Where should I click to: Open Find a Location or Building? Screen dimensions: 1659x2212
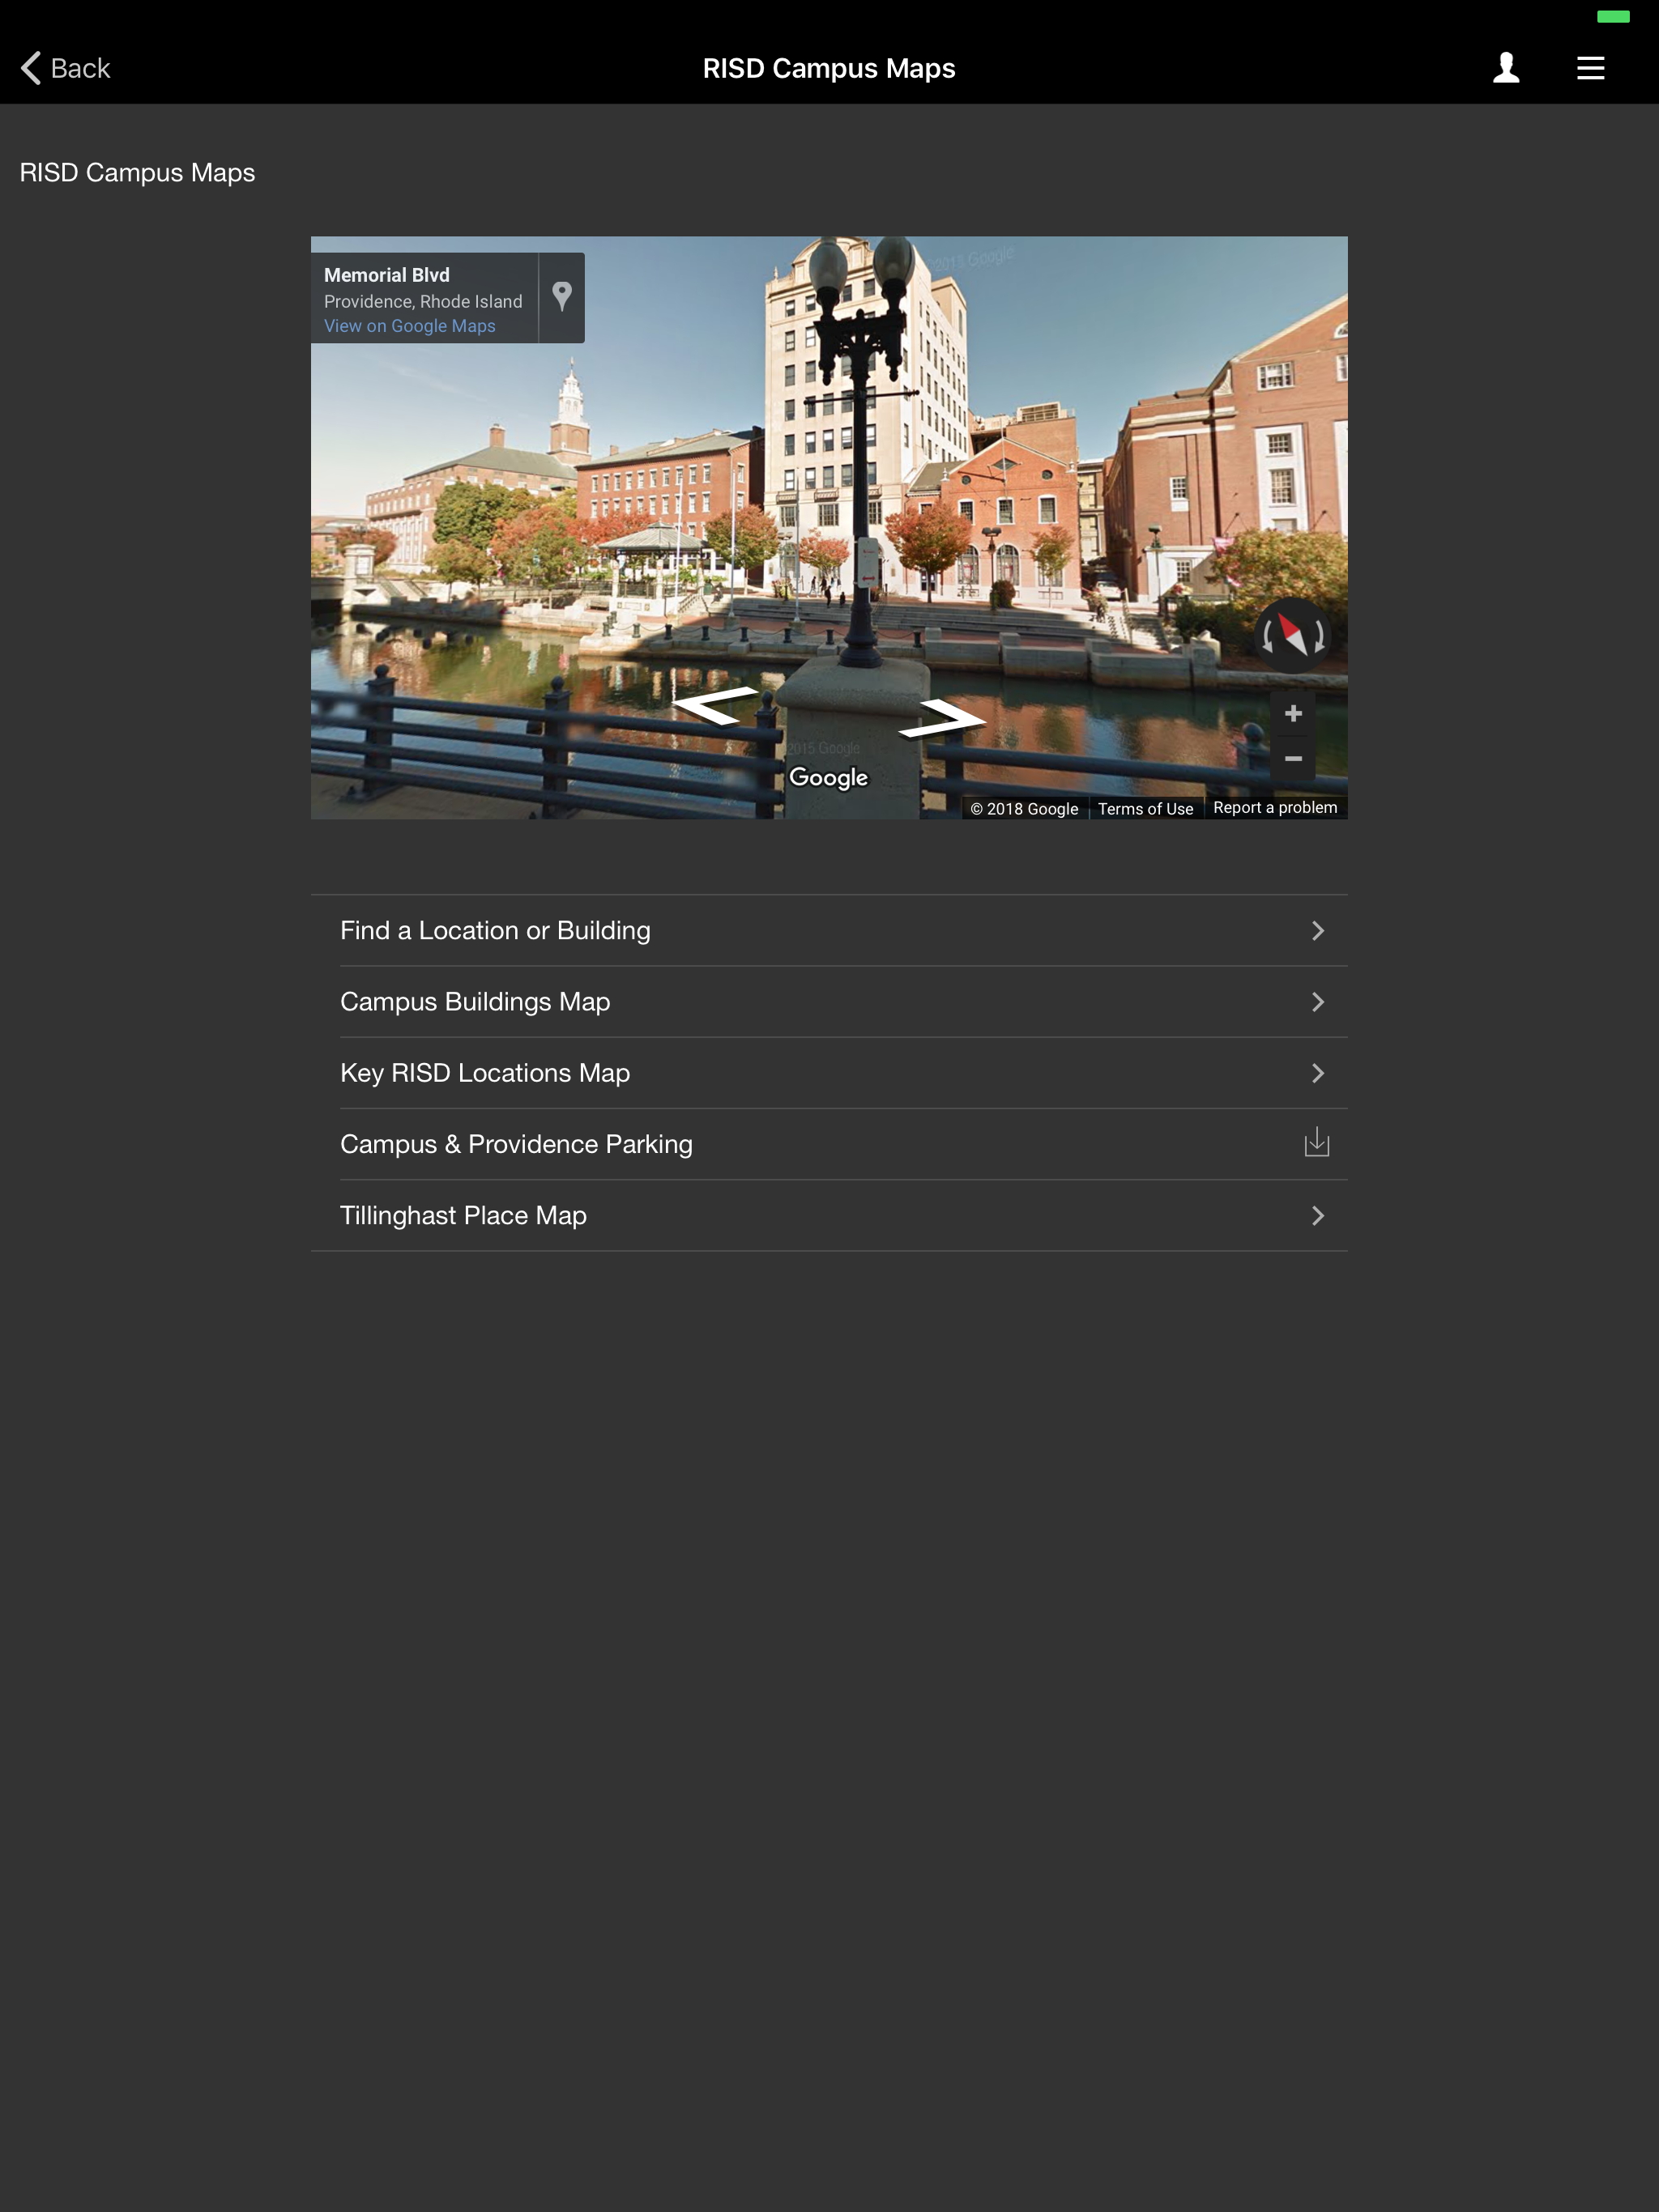[829, 930]
